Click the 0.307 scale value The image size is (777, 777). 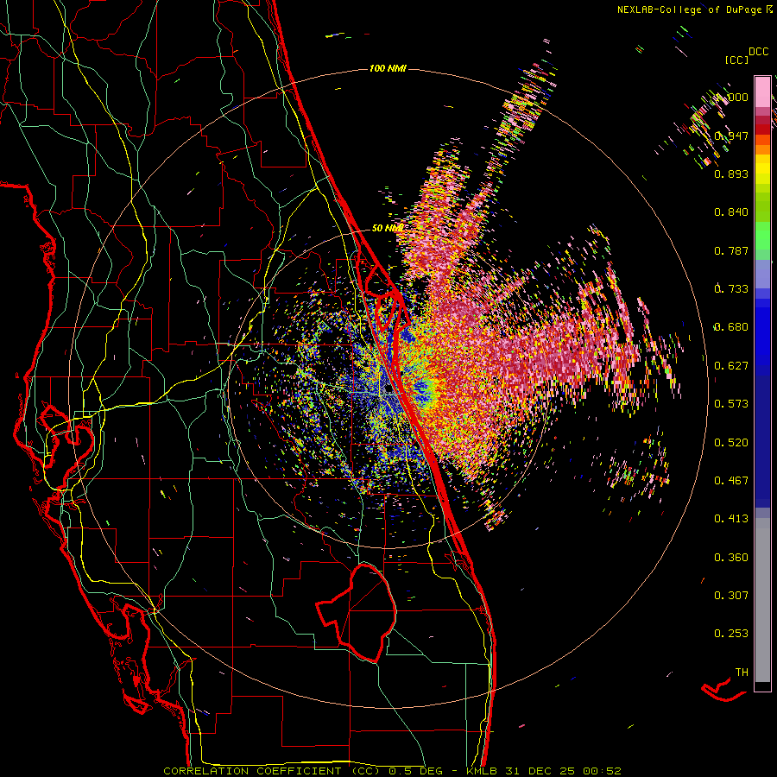click(731, 595)
